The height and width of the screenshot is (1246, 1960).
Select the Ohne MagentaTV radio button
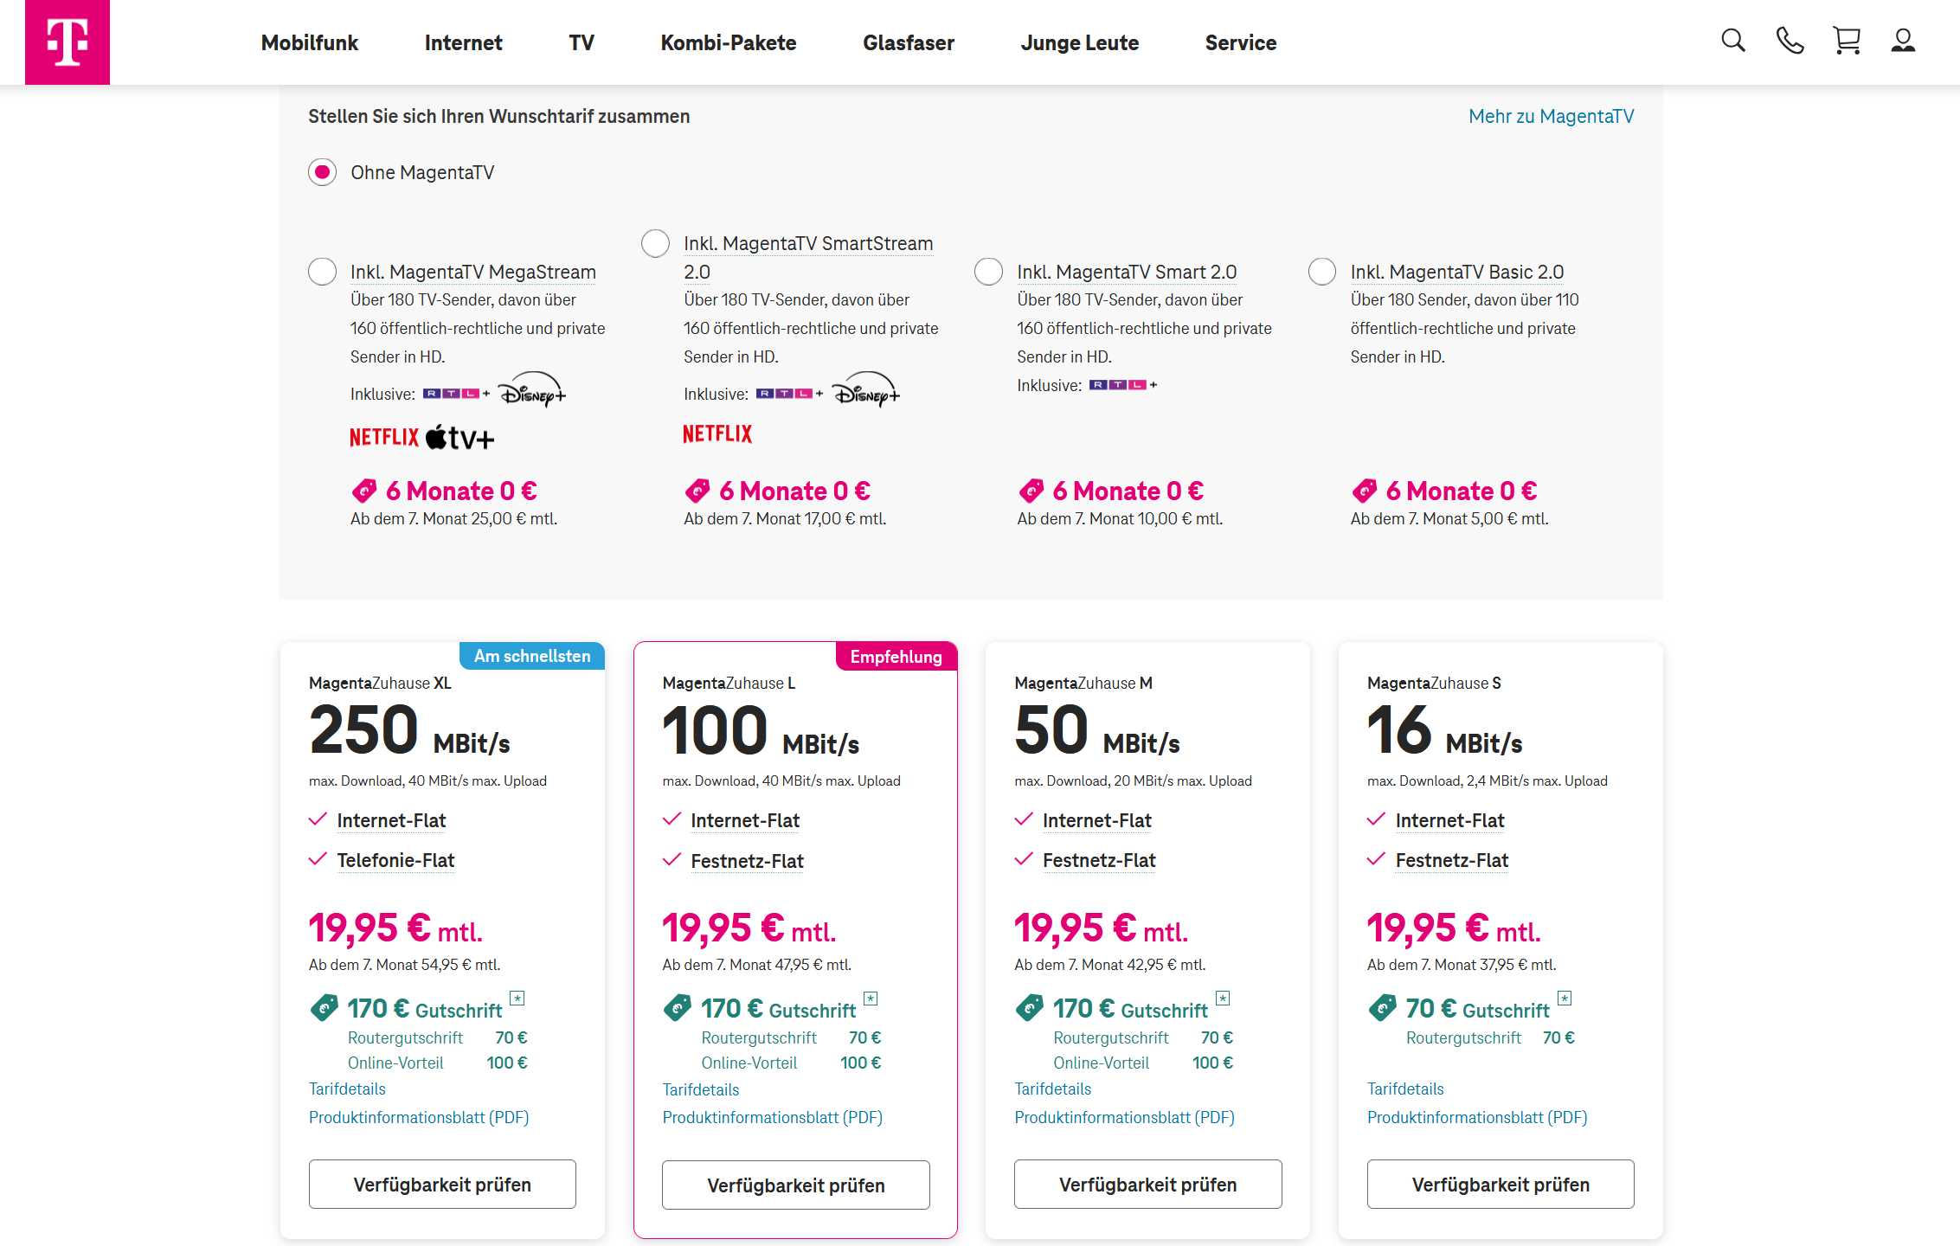(323, 172)
